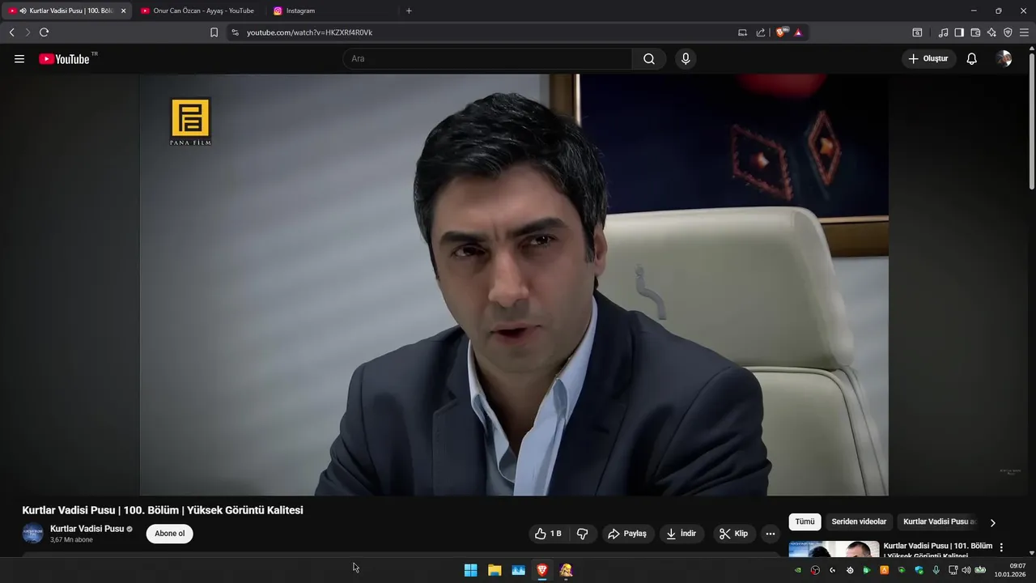
Task: Switch to Onur Can Özcan - Ayyaş tab
Action: pos(198,11)
